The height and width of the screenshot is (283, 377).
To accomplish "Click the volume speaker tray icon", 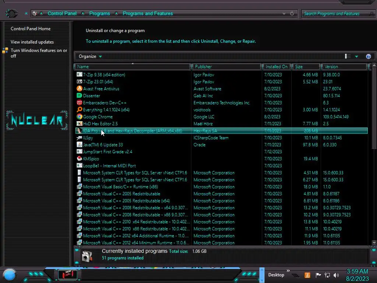I will (336, 275).
